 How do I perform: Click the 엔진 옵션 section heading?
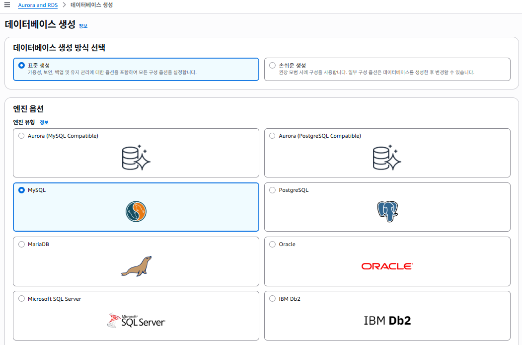(x=28, y=109)
